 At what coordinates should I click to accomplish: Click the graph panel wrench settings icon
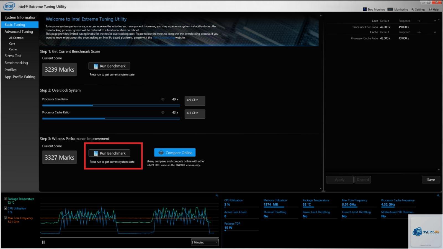pos(217,195)
